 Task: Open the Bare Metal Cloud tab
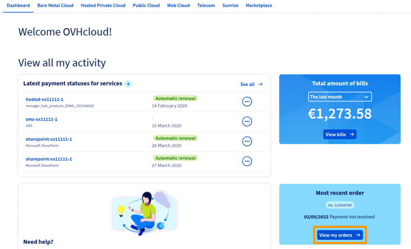(x=55, y=6)
